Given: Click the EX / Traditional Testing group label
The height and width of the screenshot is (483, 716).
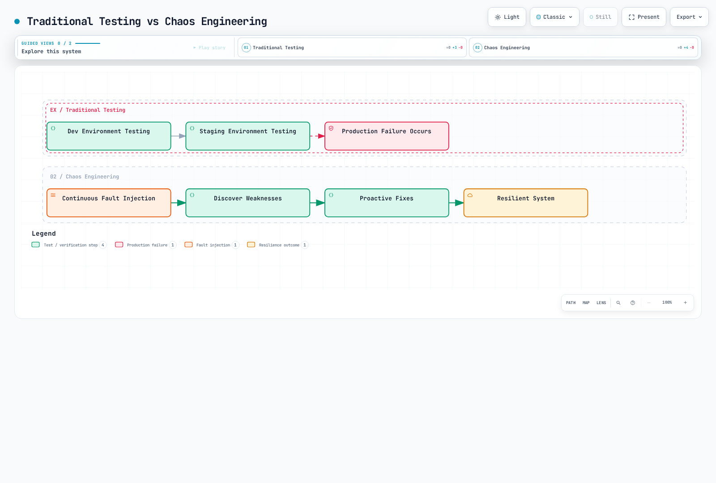Looking at the screenshot, I should (x=88, y=110).
